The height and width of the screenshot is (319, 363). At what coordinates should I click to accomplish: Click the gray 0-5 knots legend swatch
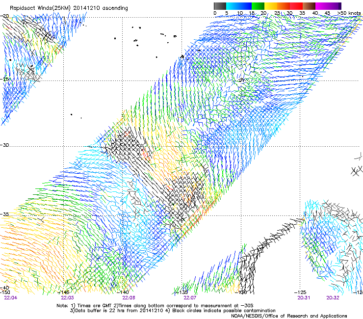(220, 6)
